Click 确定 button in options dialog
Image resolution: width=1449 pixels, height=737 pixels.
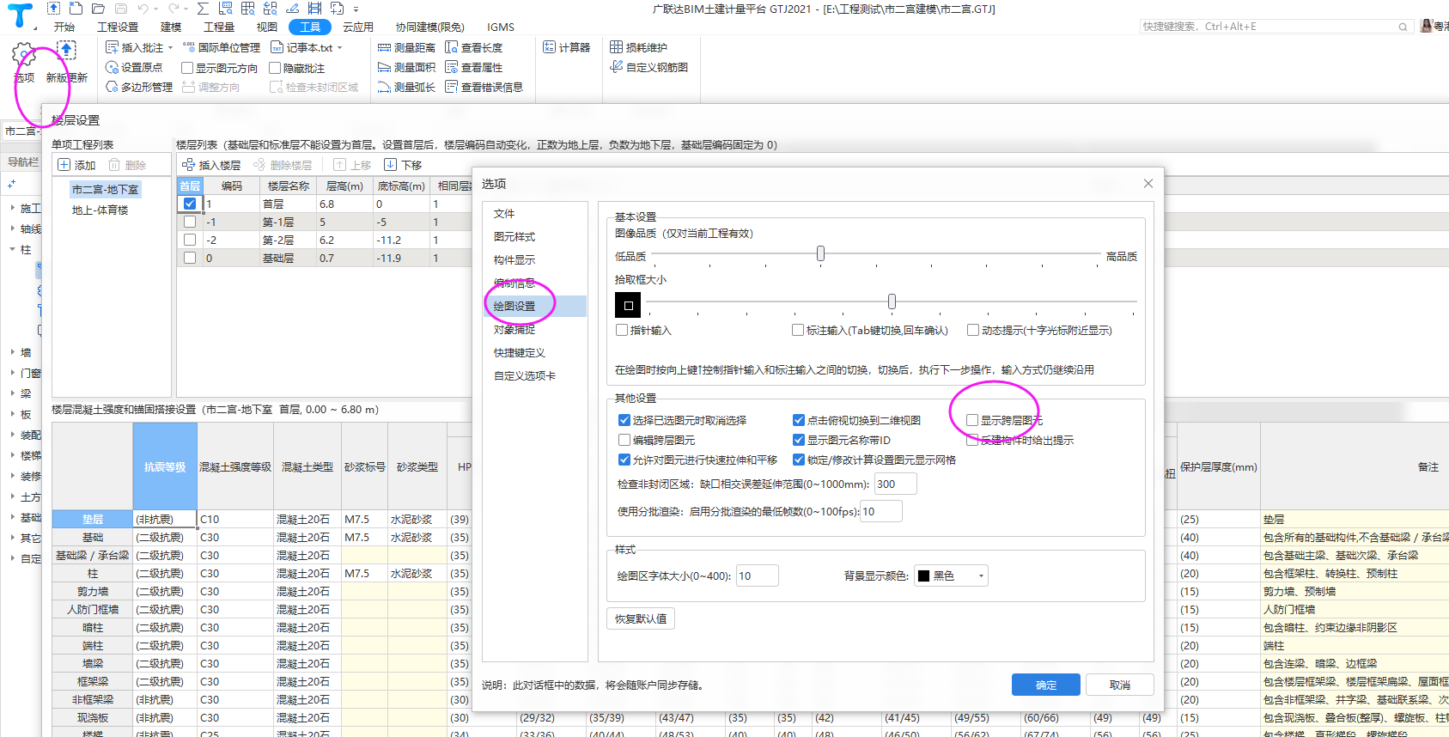click(x=1046, y=685)
